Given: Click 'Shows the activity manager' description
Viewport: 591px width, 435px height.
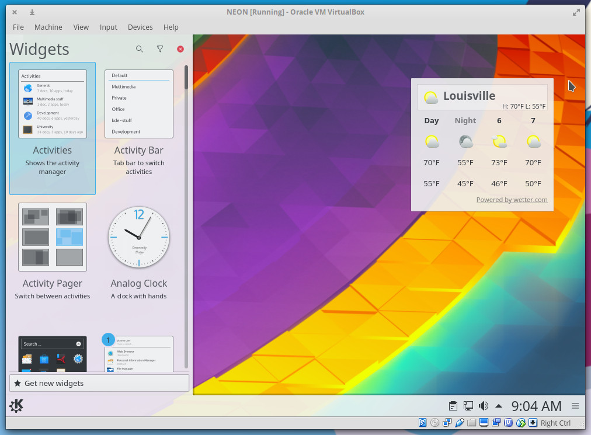Looking at the screenshot, I should point(53,168).
